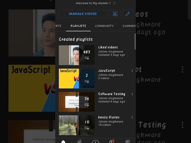This screenshot has height=143, width=191.
Task: Open Library in bottom navigation
Action: (128, 142)
